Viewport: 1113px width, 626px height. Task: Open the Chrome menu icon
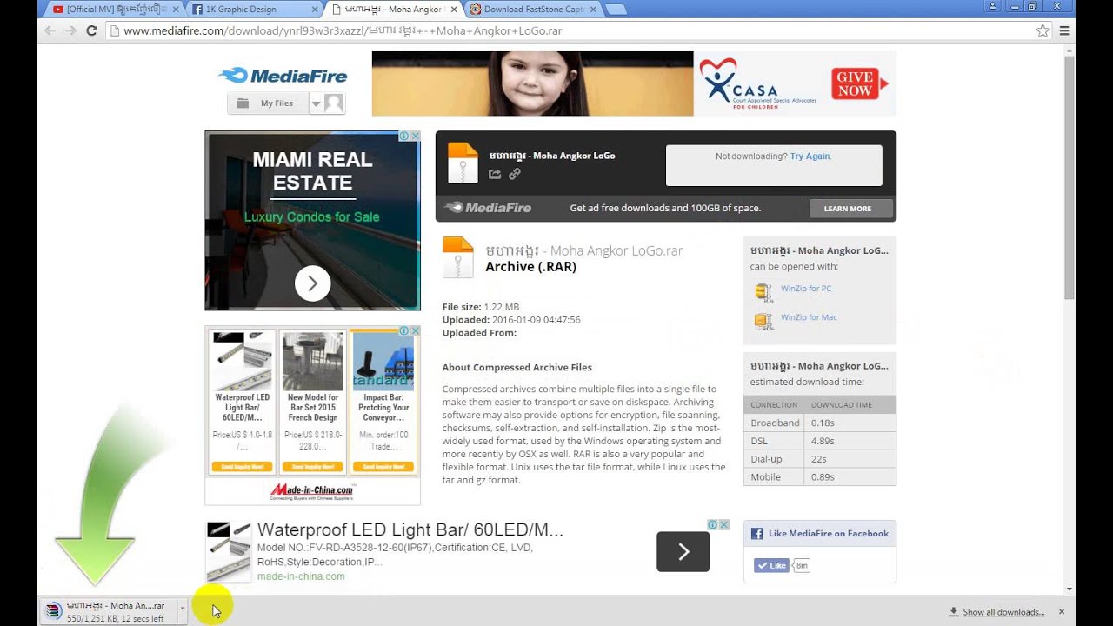coord(1064,30)
